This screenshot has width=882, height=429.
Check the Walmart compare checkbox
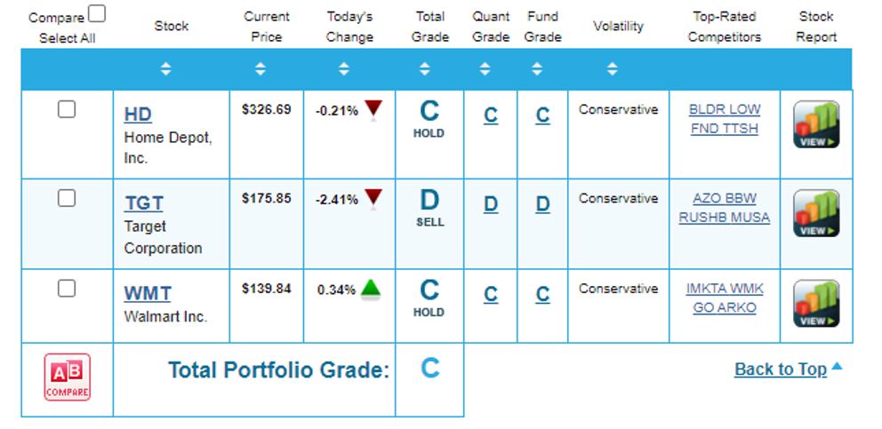(x=67, y=289)
